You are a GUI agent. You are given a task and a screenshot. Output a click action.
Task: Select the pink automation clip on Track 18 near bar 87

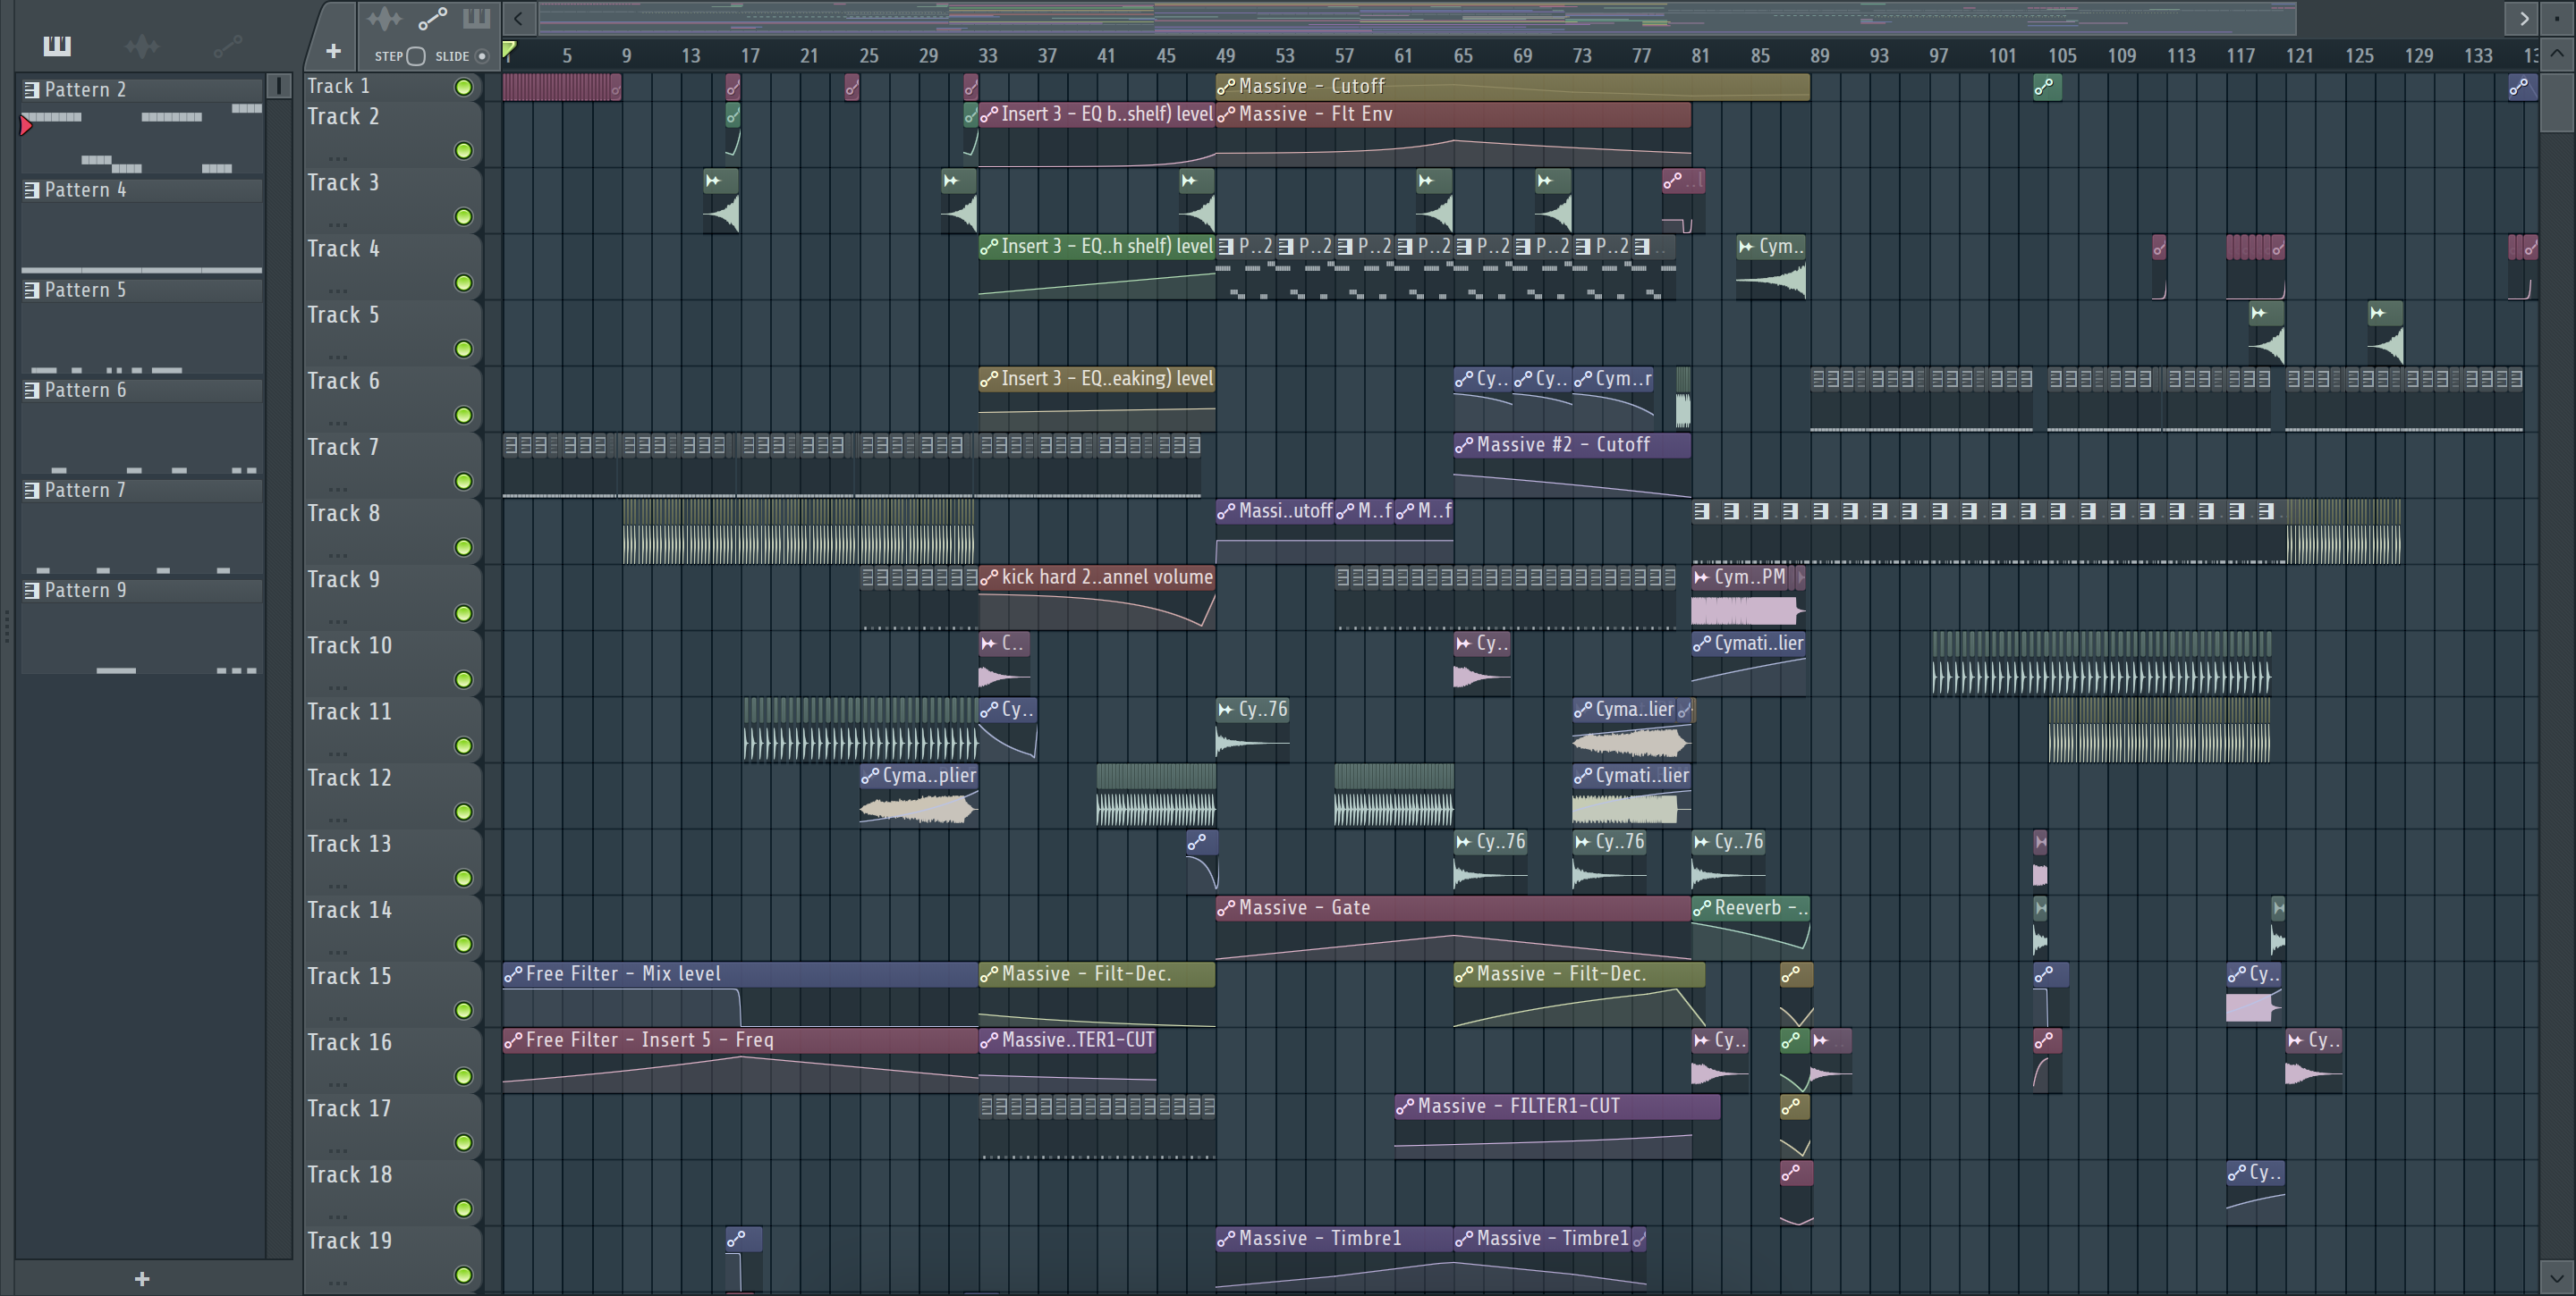(x=1796, y=1172)
